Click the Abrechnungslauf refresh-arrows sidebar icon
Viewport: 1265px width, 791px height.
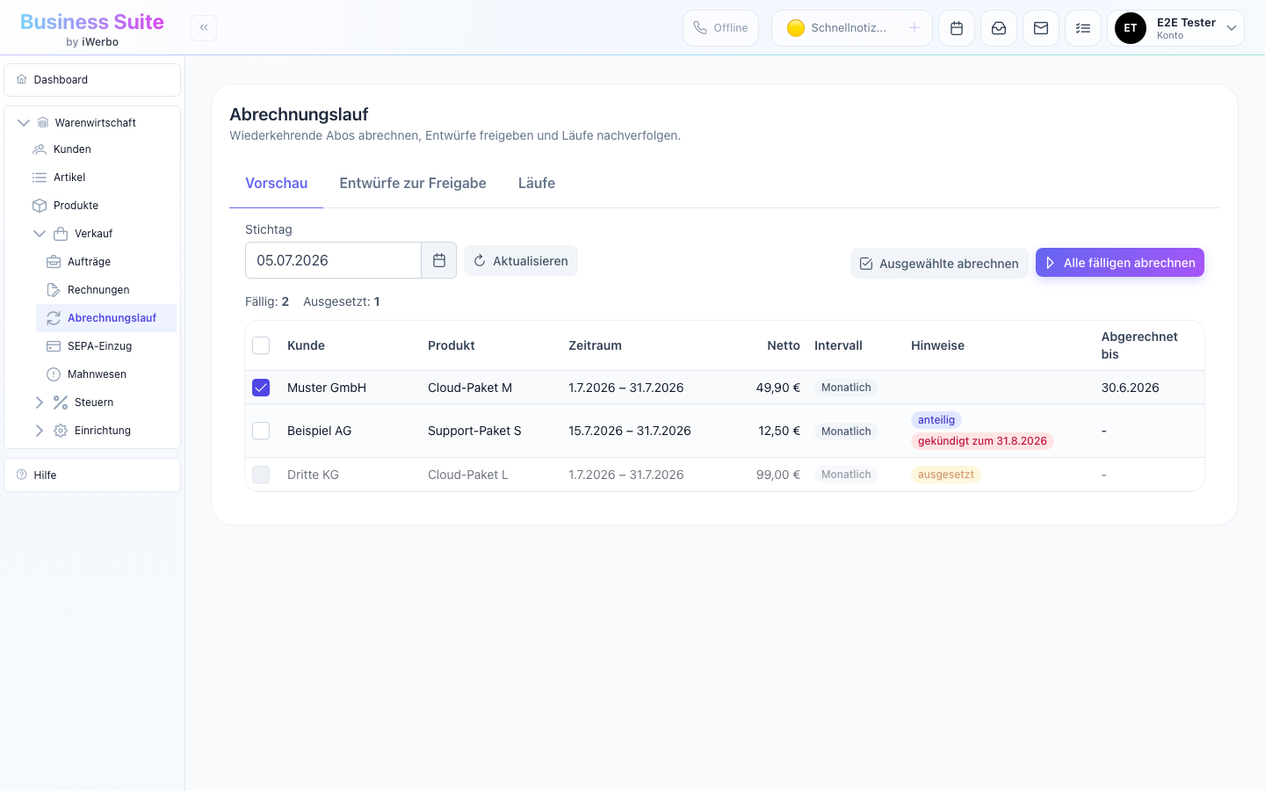coord(54,318)
